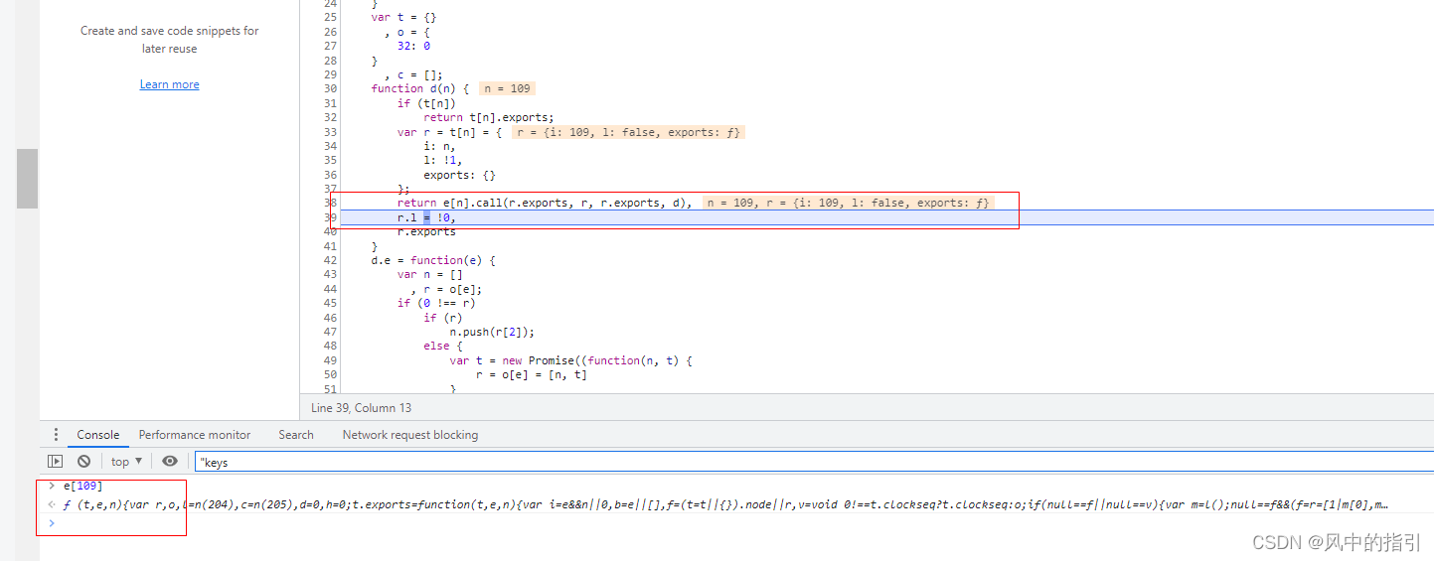Viewport: 1434px width, 561px height.
Task: Toggle the console sidebar icon
Action: [x=56, y=461]
